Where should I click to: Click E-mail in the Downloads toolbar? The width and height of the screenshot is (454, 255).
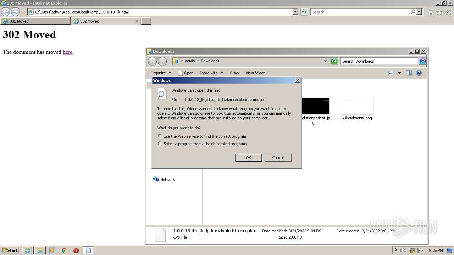coord(235,73)
